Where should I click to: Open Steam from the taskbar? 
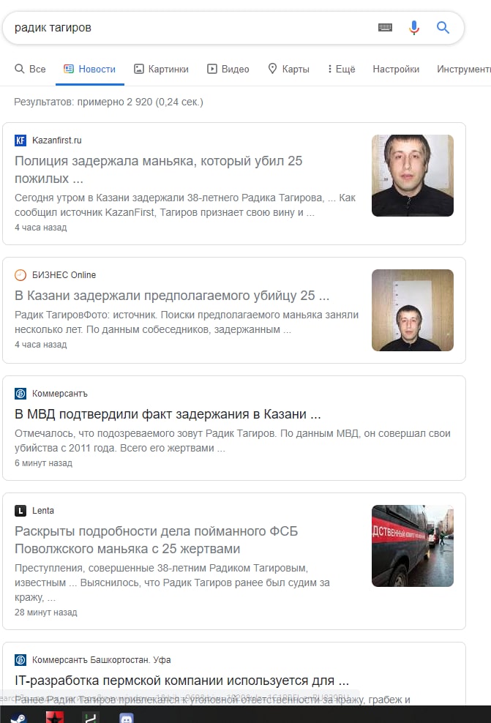click(18, 717)
